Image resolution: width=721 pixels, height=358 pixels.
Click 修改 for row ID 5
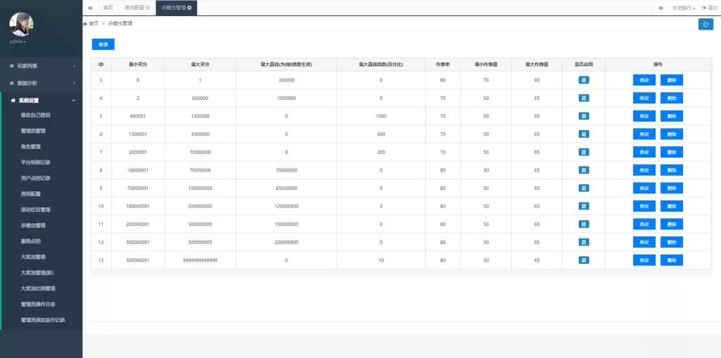(644, 116)
